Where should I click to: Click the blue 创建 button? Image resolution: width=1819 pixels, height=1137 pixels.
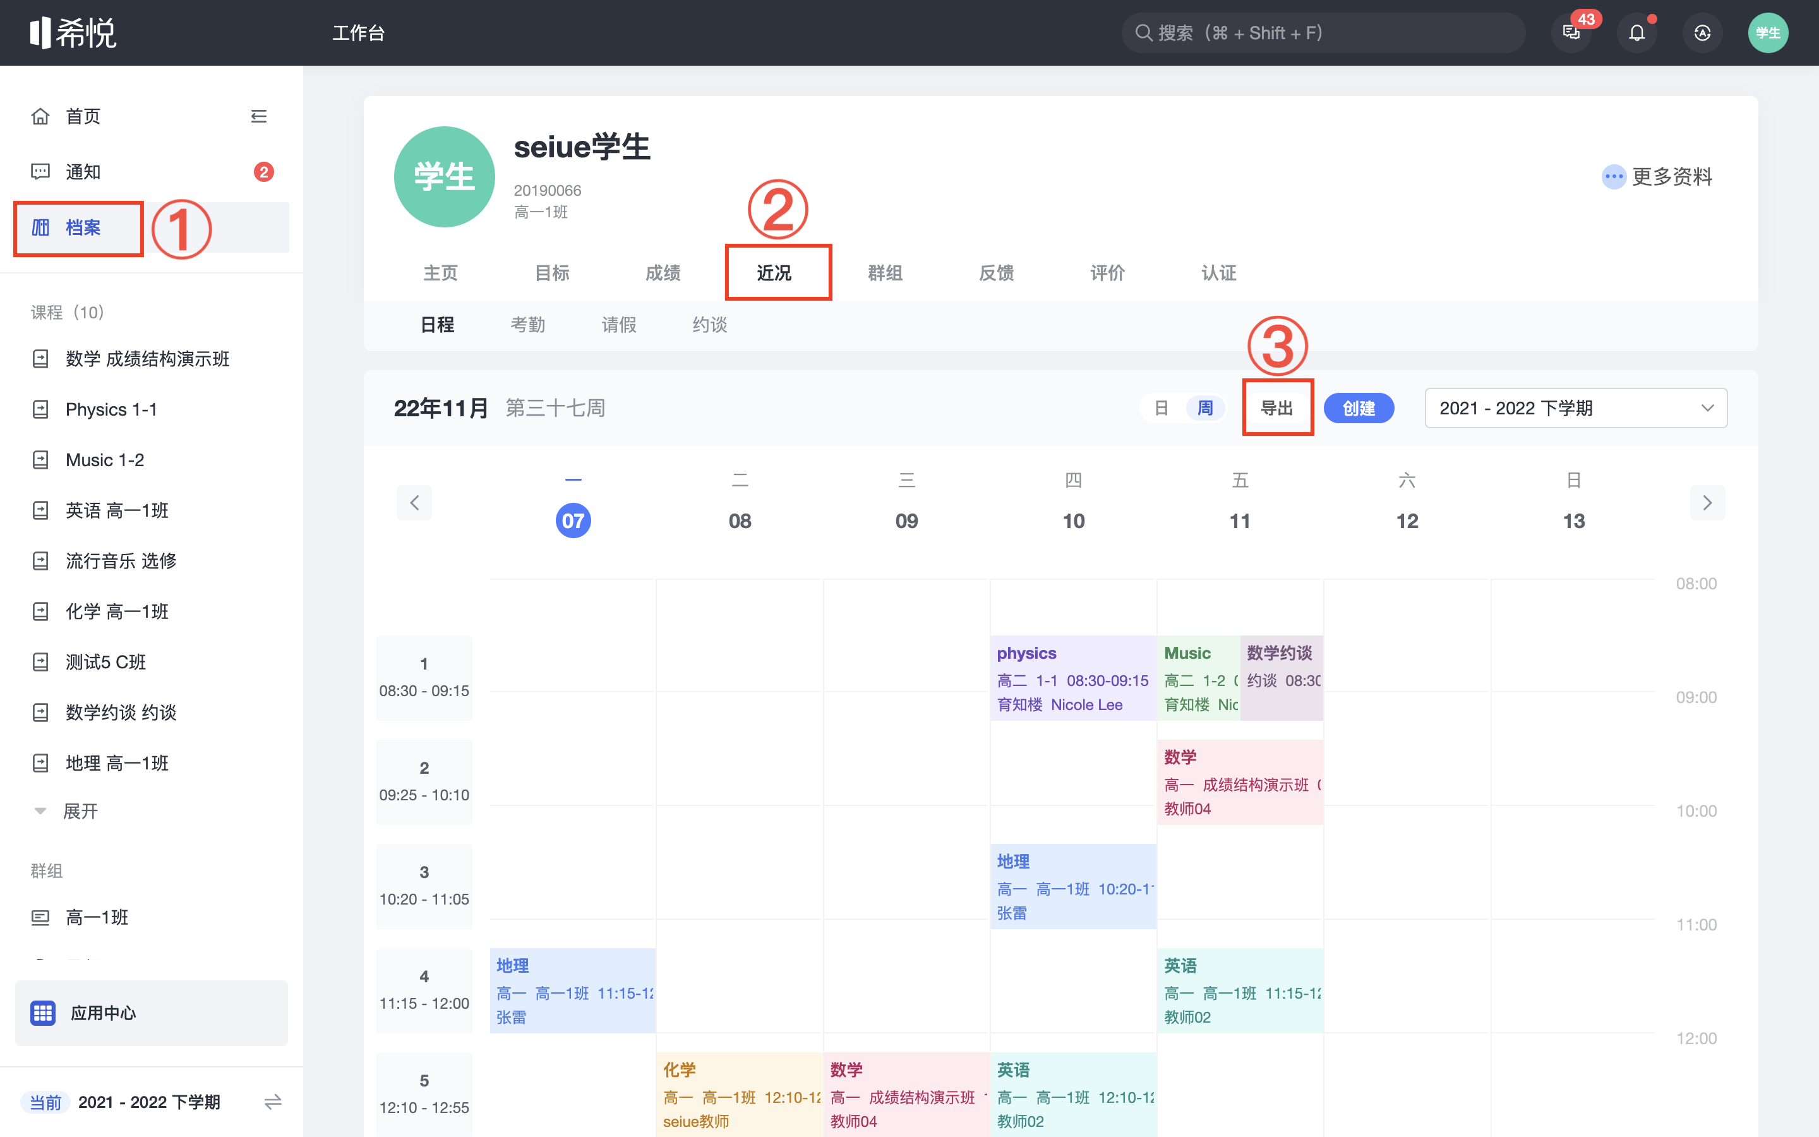pyautogui.click(x=1359, y=408)
